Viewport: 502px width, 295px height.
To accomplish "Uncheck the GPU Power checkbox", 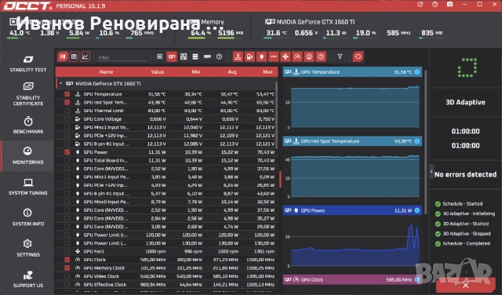I will click(x=67, y=152).
